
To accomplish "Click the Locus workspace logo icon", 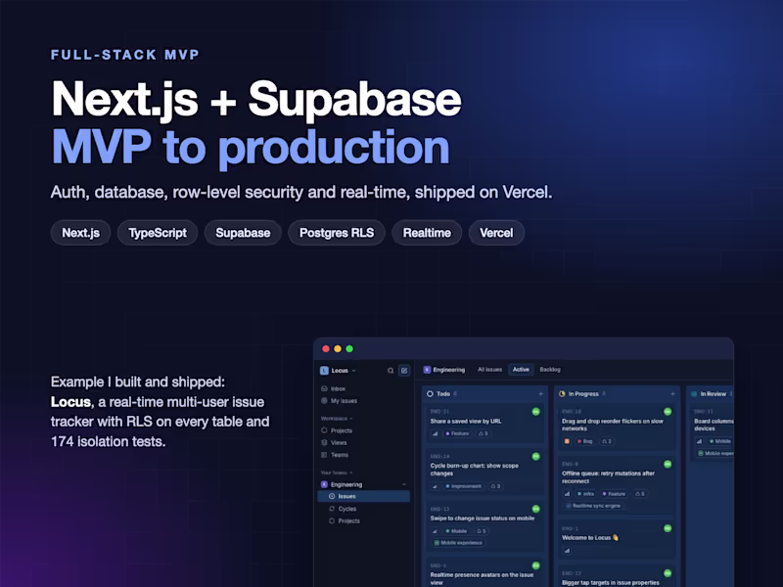I will coord(324,371).
